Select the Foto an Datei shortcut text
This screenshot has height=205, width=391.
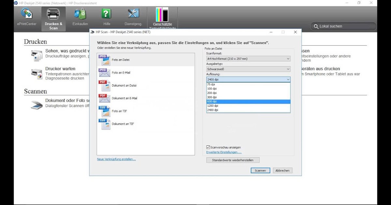point(121,60)
